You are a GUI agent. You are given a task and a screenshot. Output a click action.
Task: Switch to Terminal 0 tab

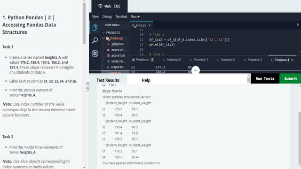click(172, 60)
